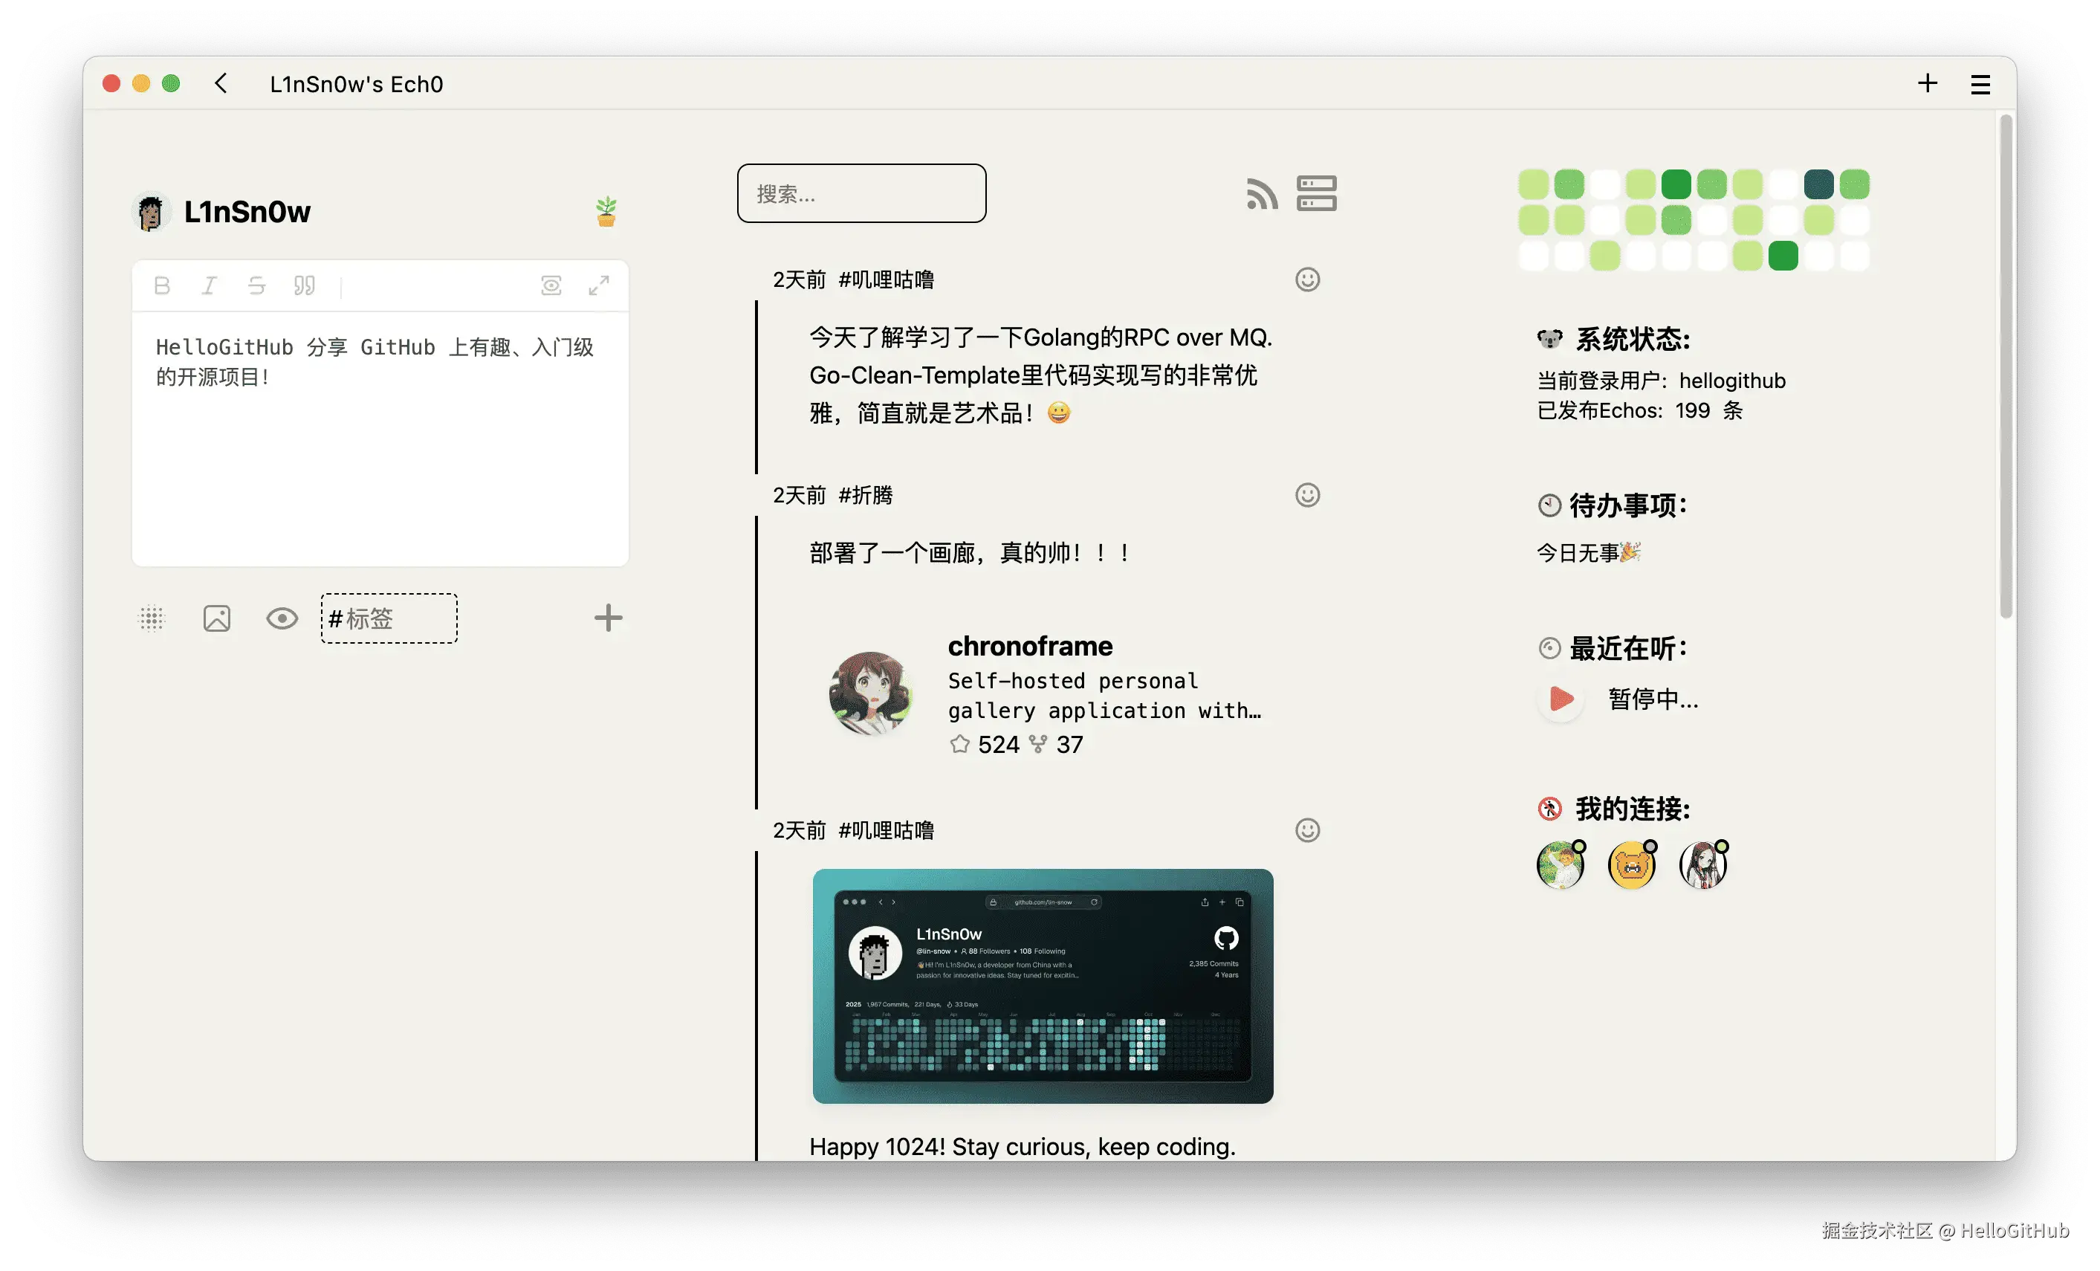Viewport: 2100px width, 1271px height.
Task: Open the RSS feed icon
Action: click(x=1261, y=193)
